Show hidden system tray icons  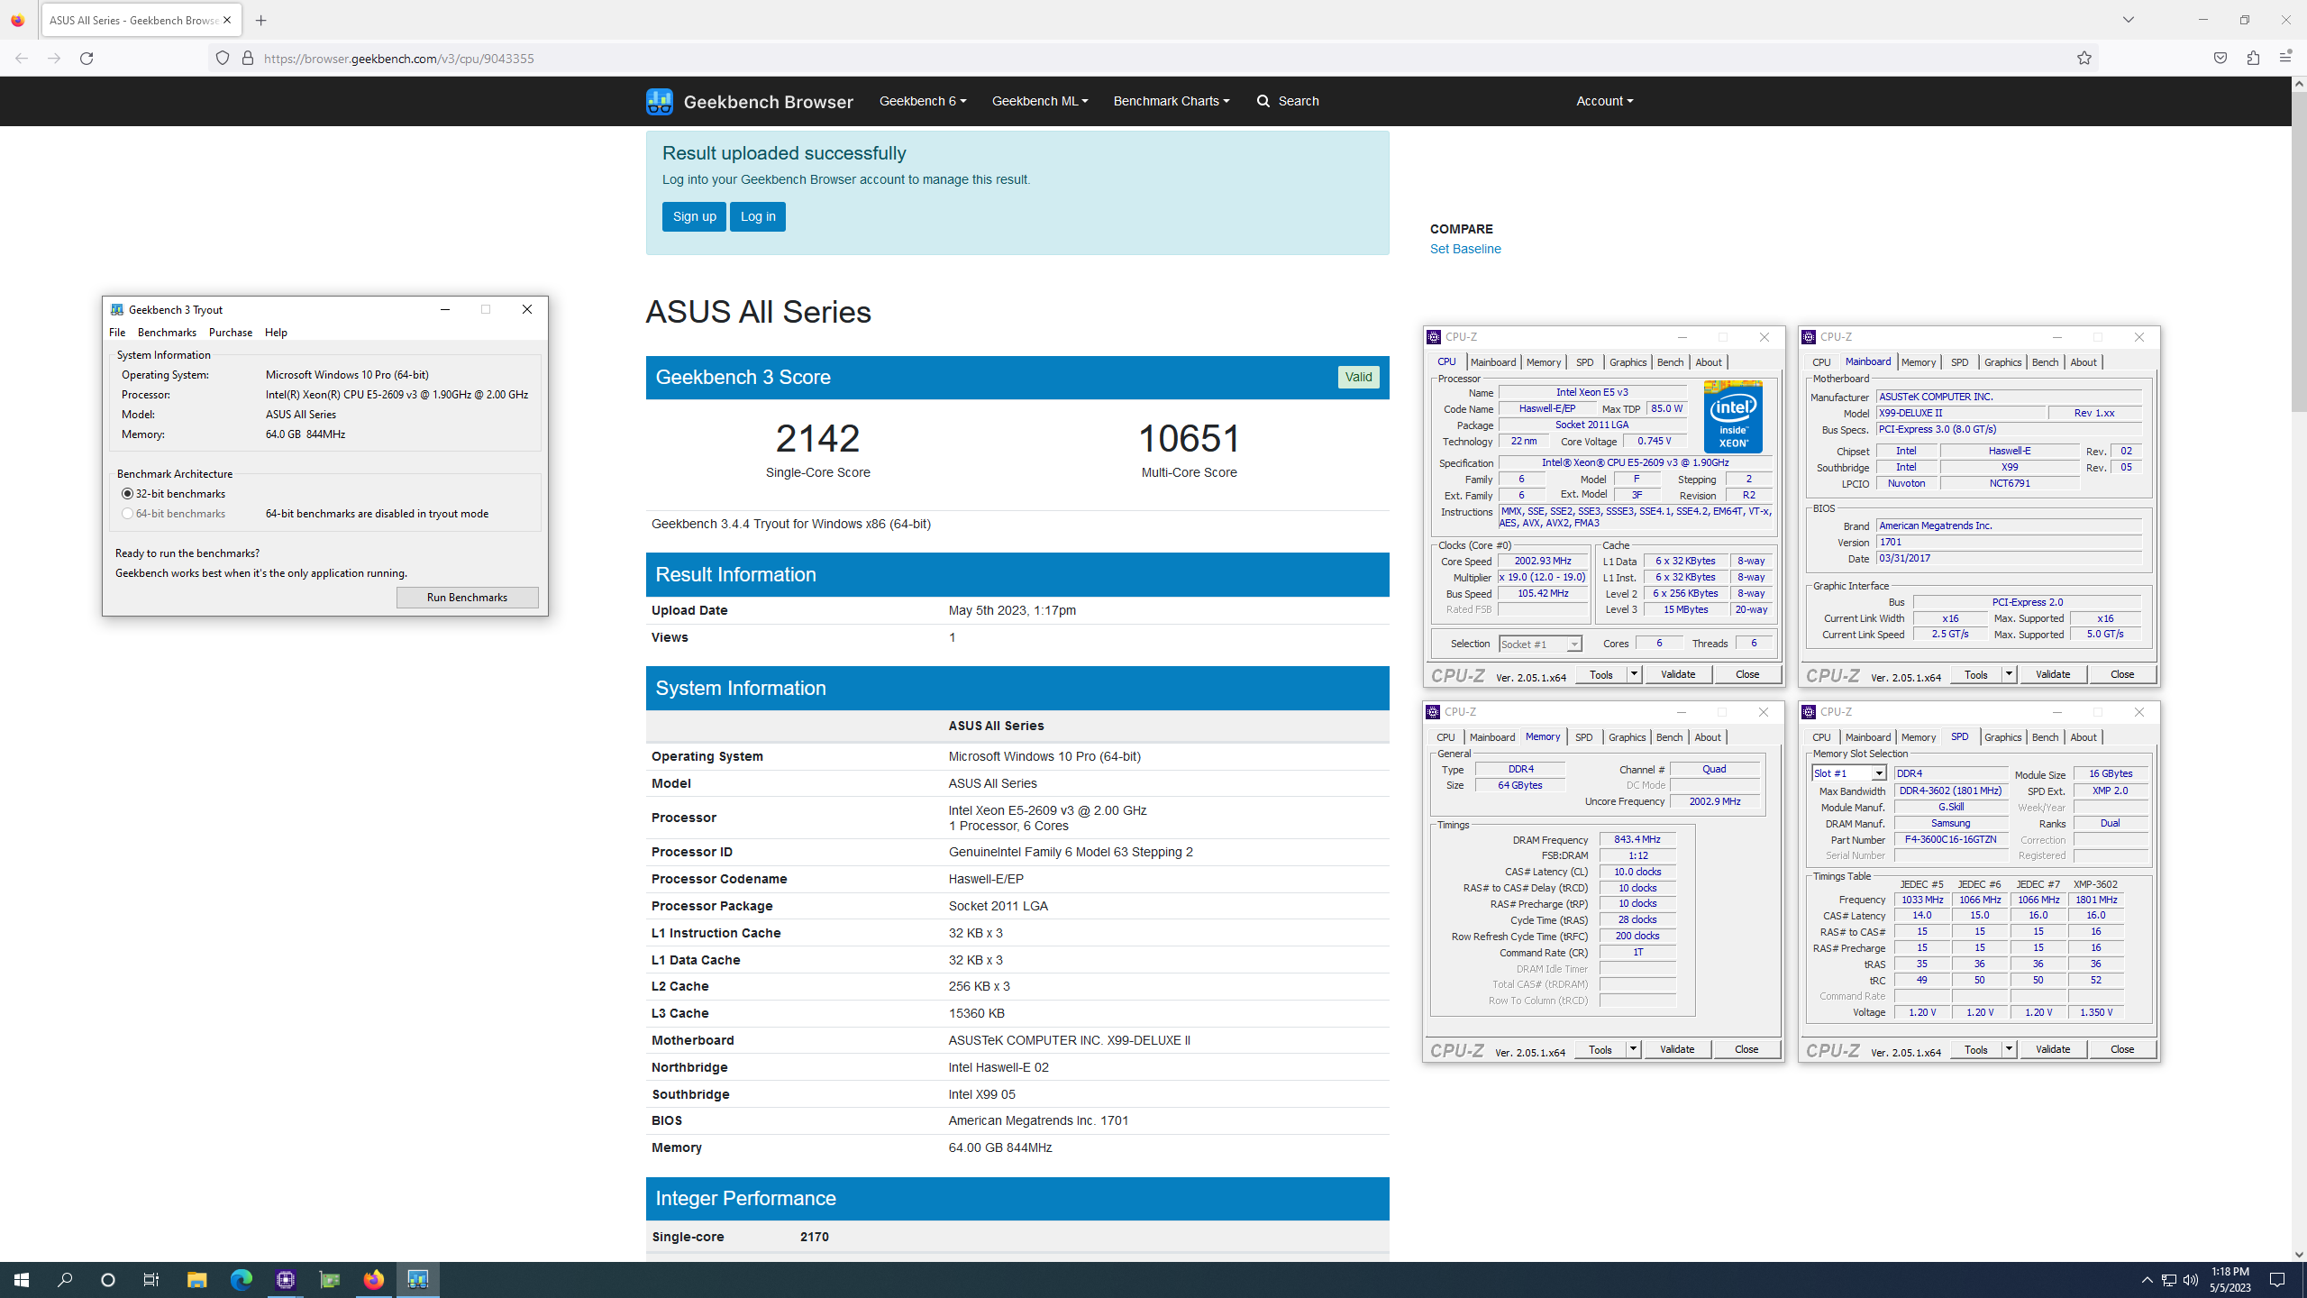2147,1280
